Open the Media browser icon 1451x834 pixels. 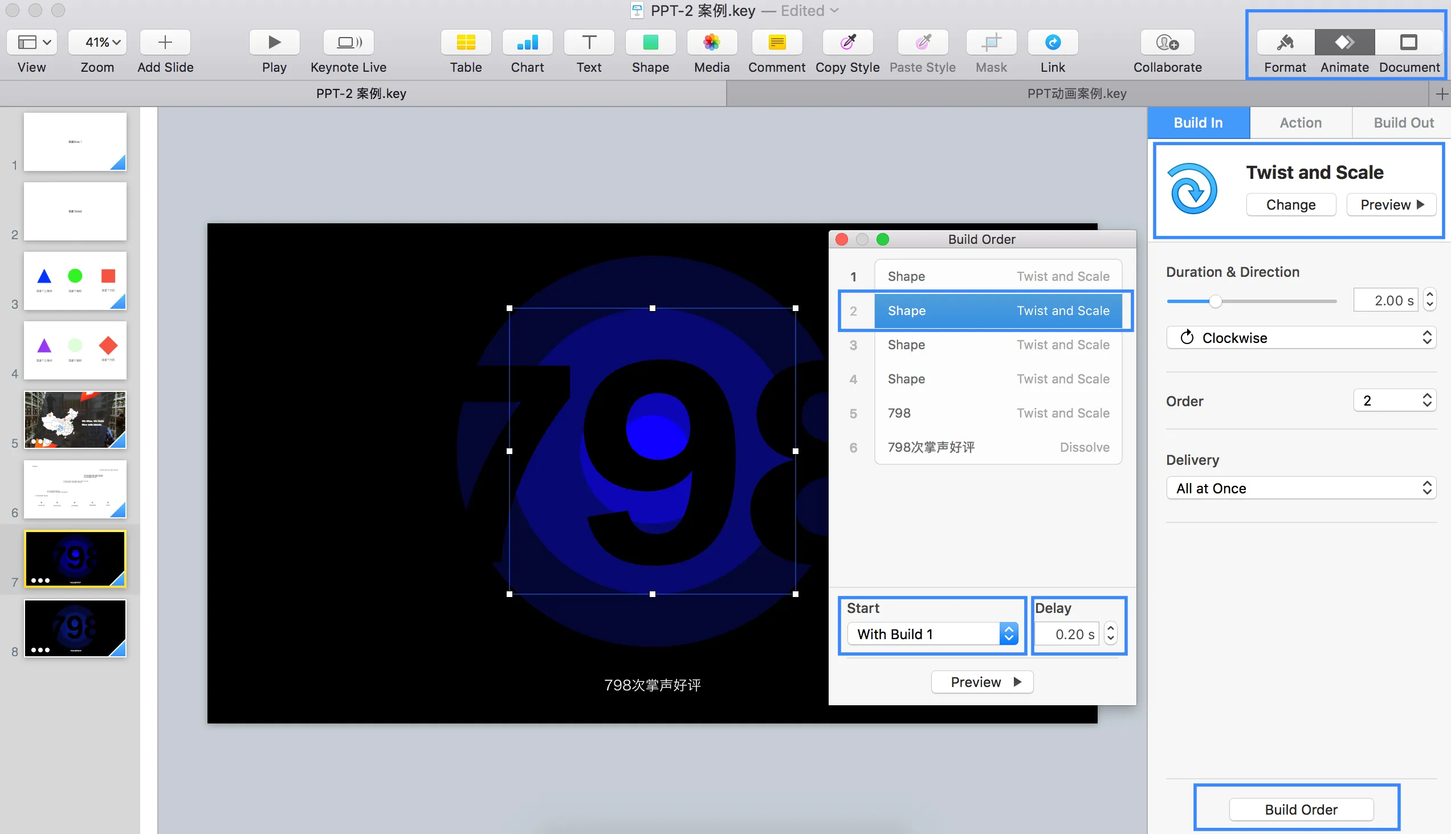(x=711, y=42)
